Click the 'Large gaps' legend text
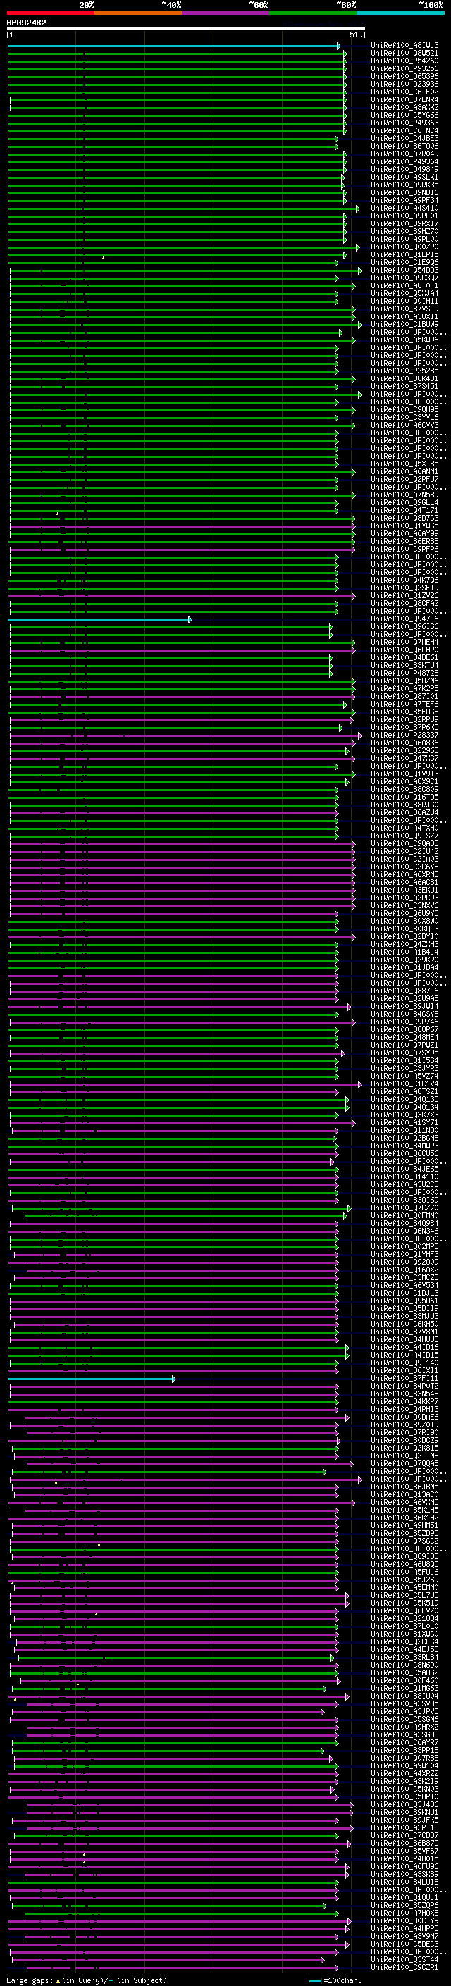451x1986 pixels. coord(30,1980)
